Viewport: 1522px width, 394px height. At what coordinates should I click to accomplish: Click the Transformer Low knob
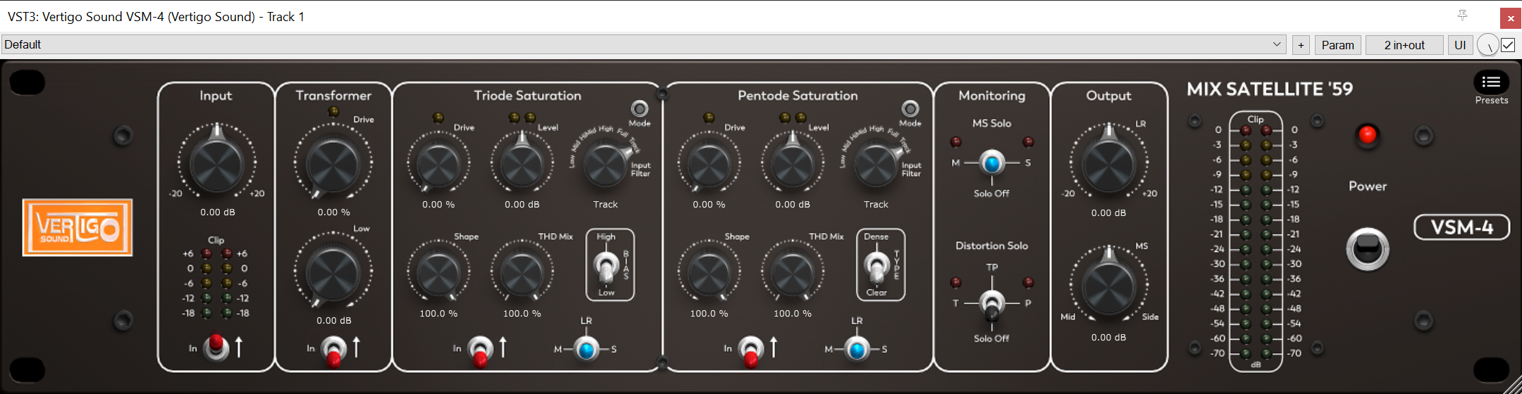pos(333,274)
